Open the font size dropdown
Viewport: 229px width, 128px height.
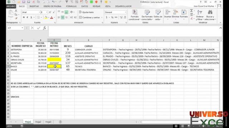point(47,12)
